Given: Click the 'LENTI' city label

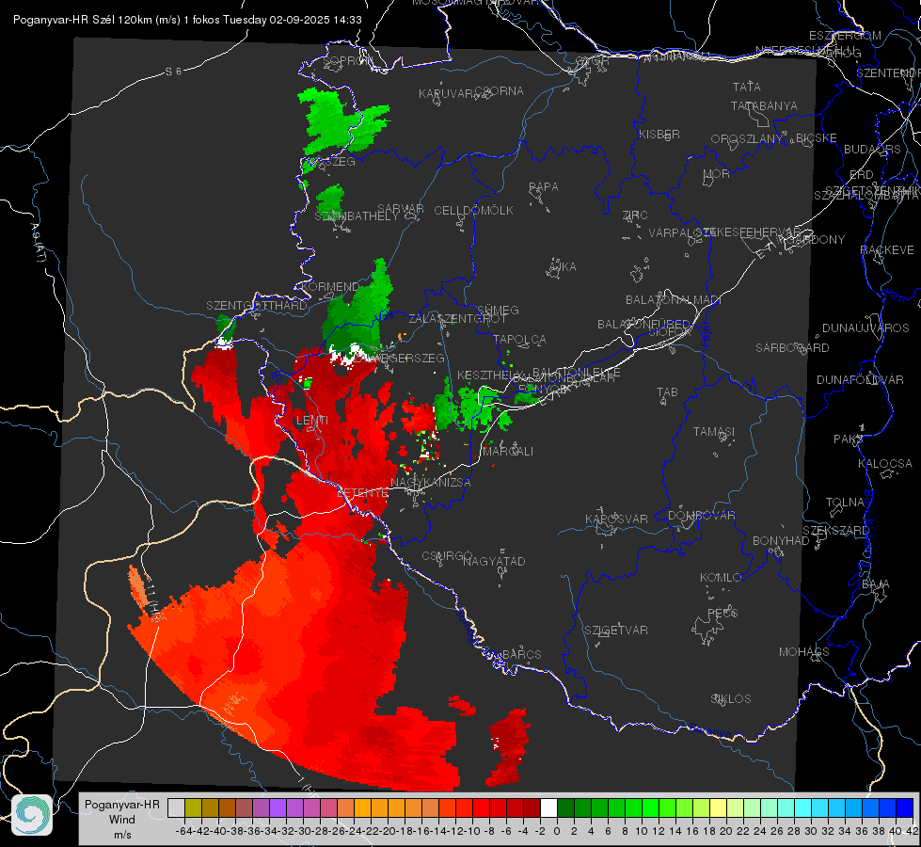Looking at the screenshot, I should click(x=312, y=421).
